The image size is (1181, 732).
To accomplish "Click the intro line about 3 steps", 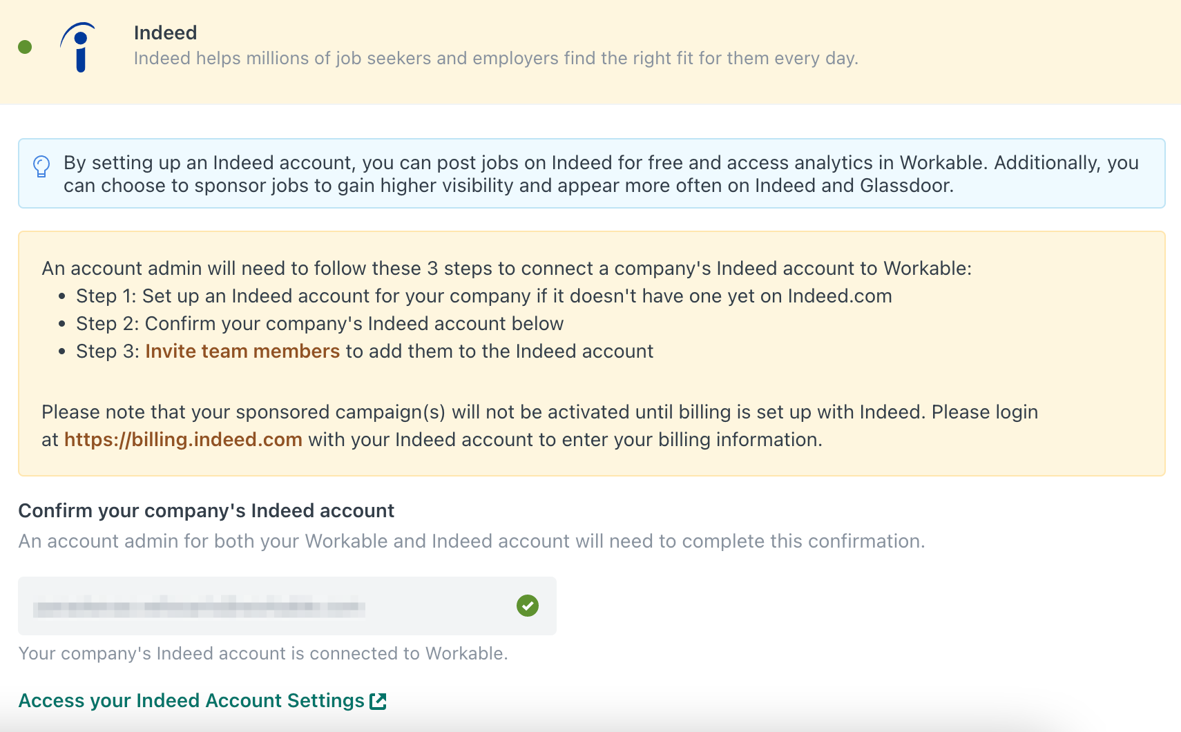I will (507, 268).
